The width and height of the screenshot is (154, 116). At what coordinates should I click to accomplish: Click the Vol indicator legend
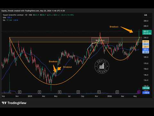10,20
